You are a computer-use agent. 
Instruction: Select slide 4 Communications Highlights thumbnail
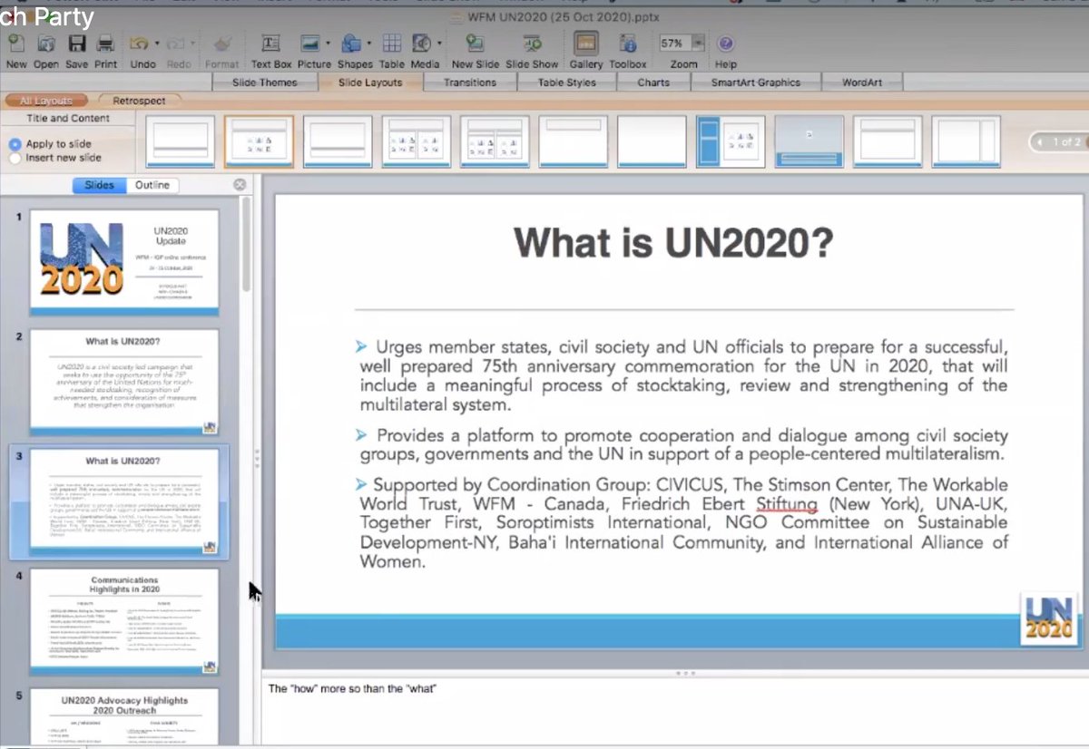124,621
